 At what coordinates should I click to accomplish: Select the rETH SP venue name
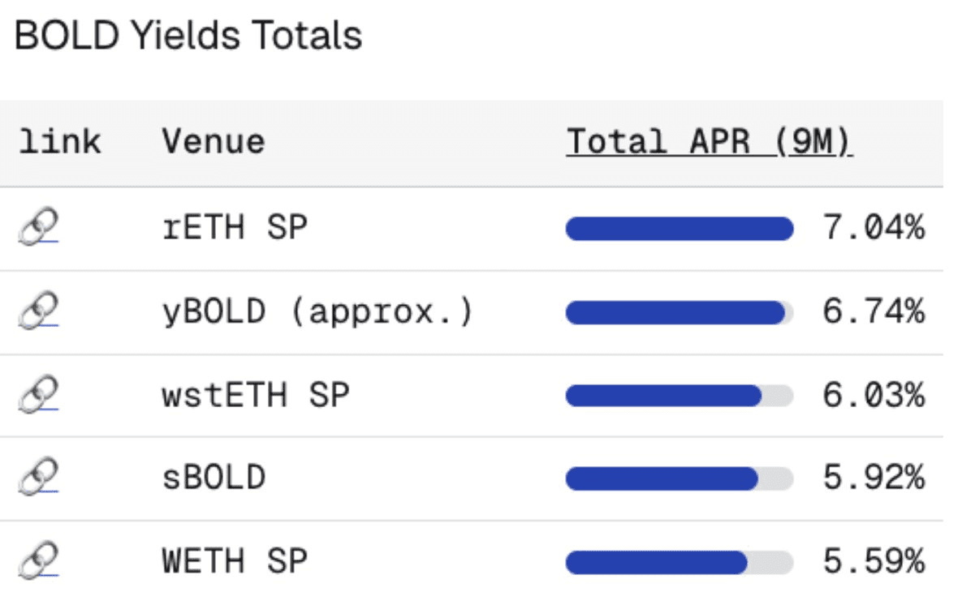coord(235,229)
